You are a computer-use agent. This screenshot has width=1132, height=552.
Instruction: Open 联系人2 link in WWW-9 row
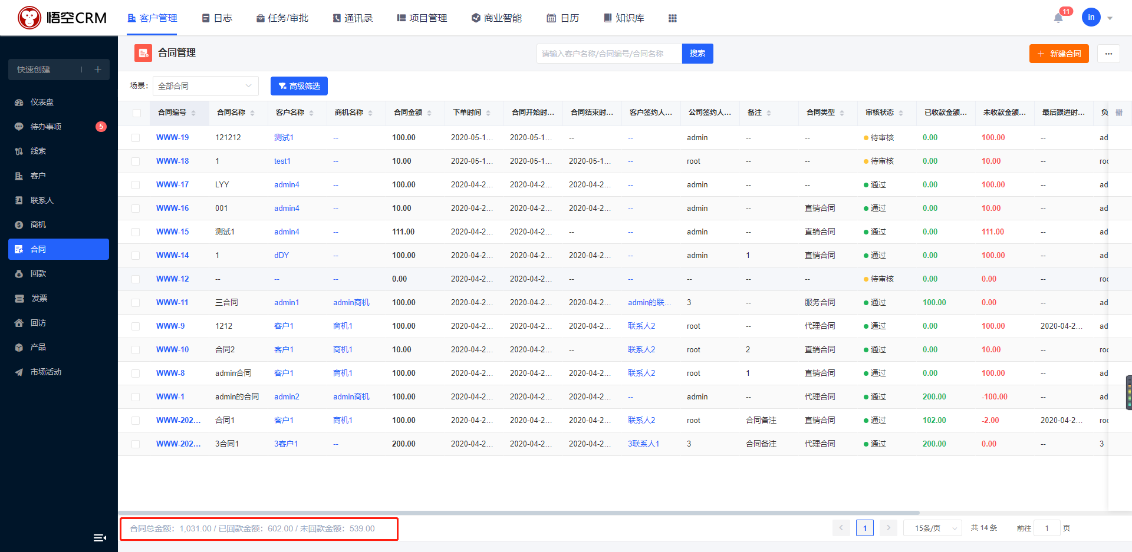point(641,326)
